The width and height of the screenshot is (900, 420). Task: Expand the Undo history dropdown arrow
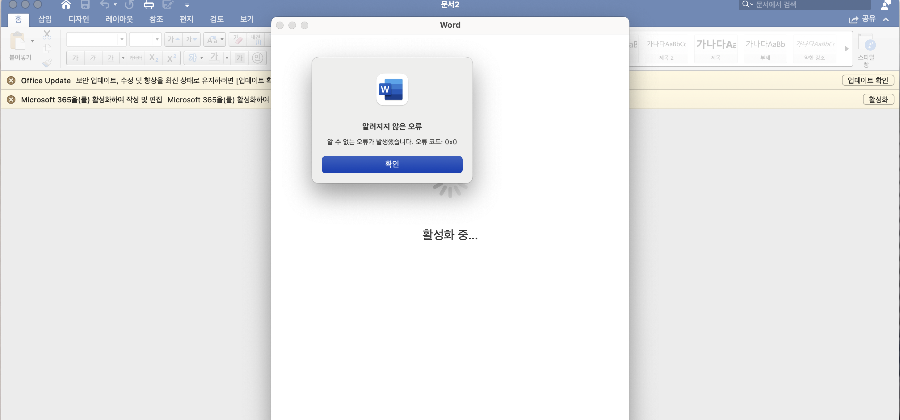pos(115,5)
